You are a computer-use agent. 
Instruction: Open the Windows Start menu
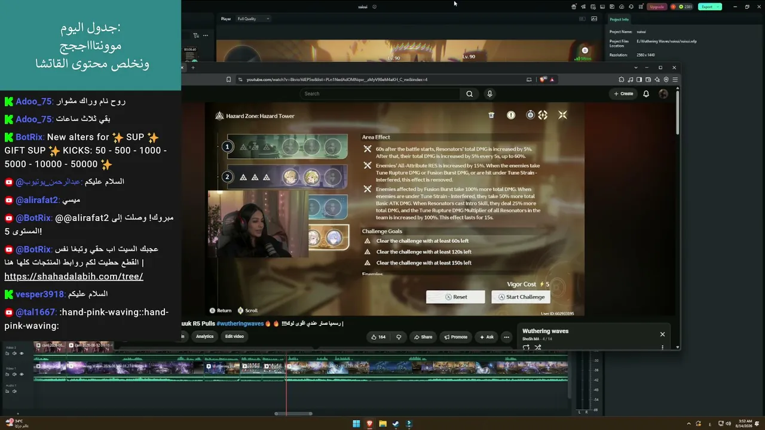point(356,424)
